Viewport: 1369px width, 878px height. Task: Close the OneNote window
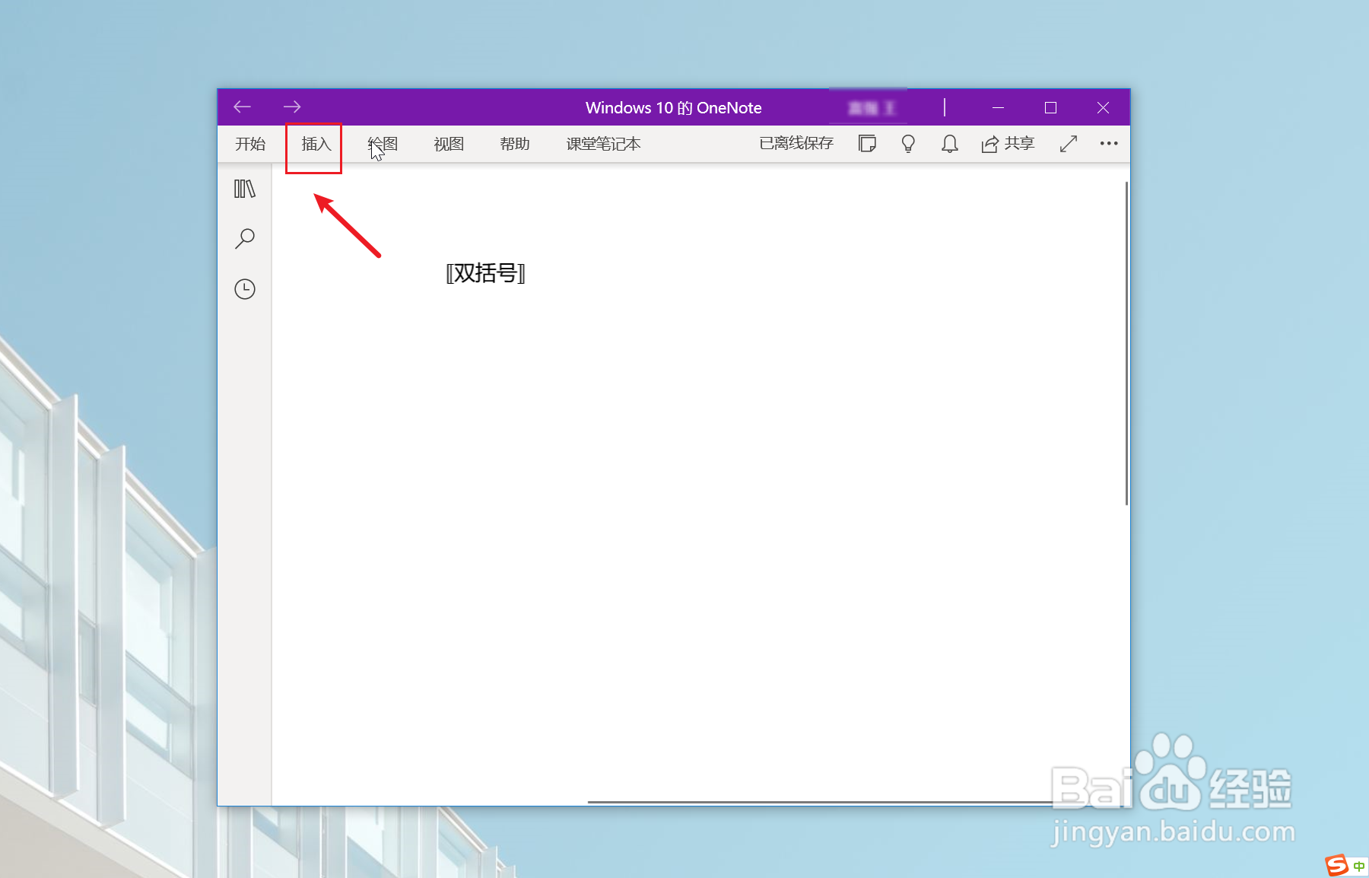(1103, 108)
